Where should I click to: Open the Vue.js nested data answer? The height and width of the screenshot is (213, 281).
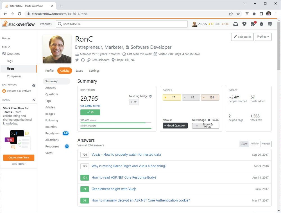point(126,155)
